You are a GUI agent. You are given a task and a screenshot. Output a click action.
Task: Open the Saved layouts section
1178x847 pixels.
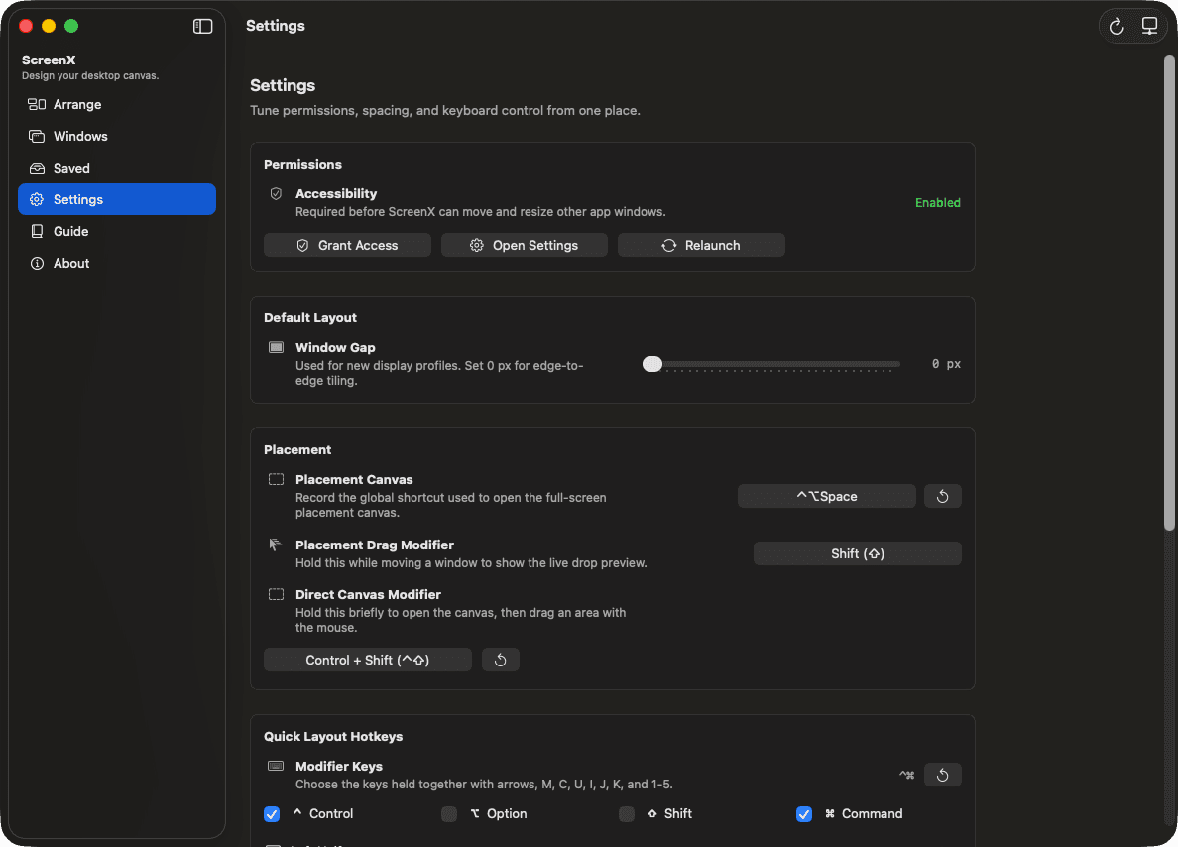[117, 168]
